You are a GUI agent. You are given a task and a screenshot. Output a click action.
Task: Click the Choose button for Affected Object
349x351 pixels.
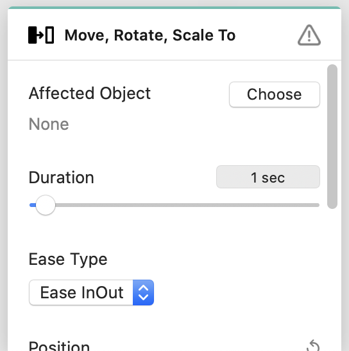(275, 94)
